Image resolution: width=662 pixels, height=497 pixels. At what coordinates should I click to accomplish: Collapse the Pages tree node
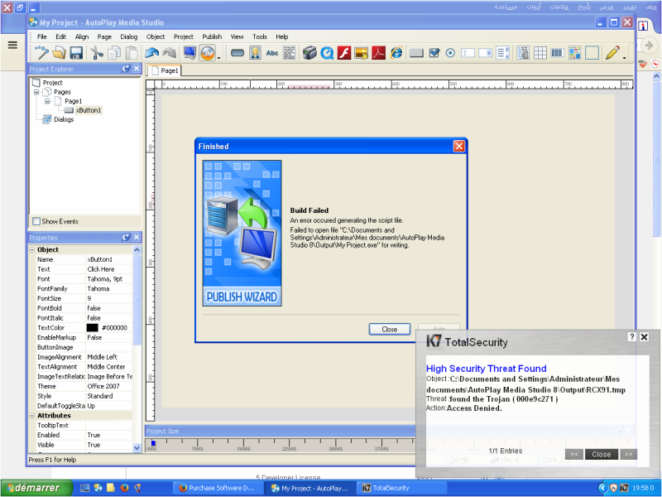(36, 92)
